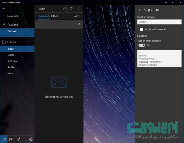Sync the mailbox with refresh icon
Screen dimensions: 184x143
(x=71, y=9)
